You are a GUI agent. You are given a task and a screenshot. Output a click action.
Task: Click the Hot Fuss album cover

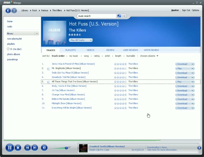point(55,33)
